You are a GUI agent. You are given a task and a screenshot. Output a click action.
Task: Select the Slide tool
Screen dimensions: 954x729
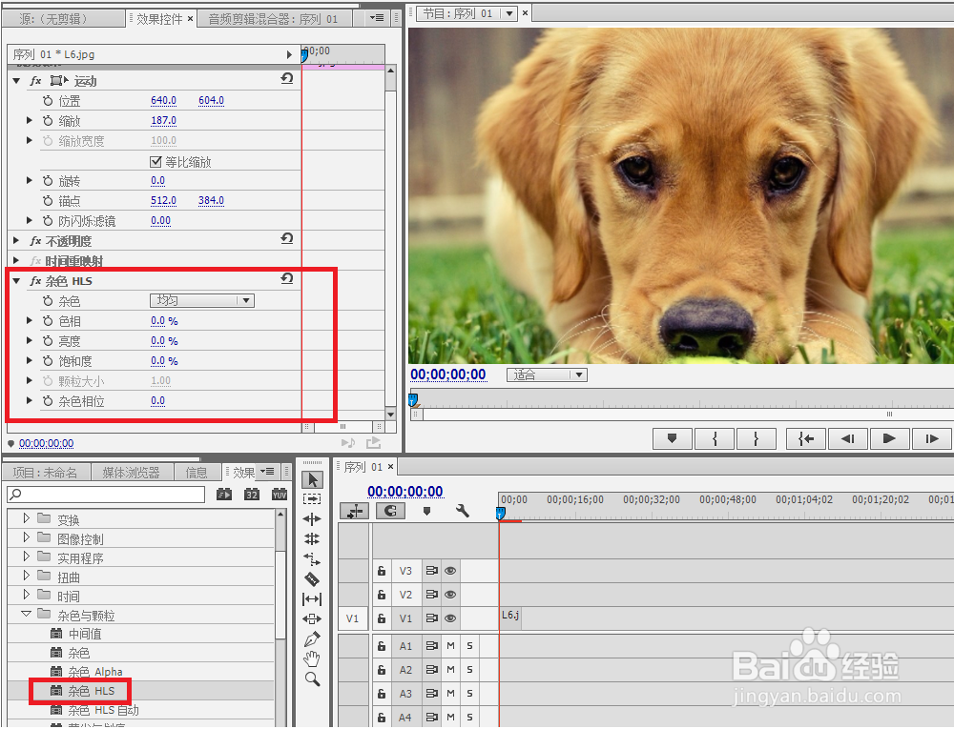312,619
